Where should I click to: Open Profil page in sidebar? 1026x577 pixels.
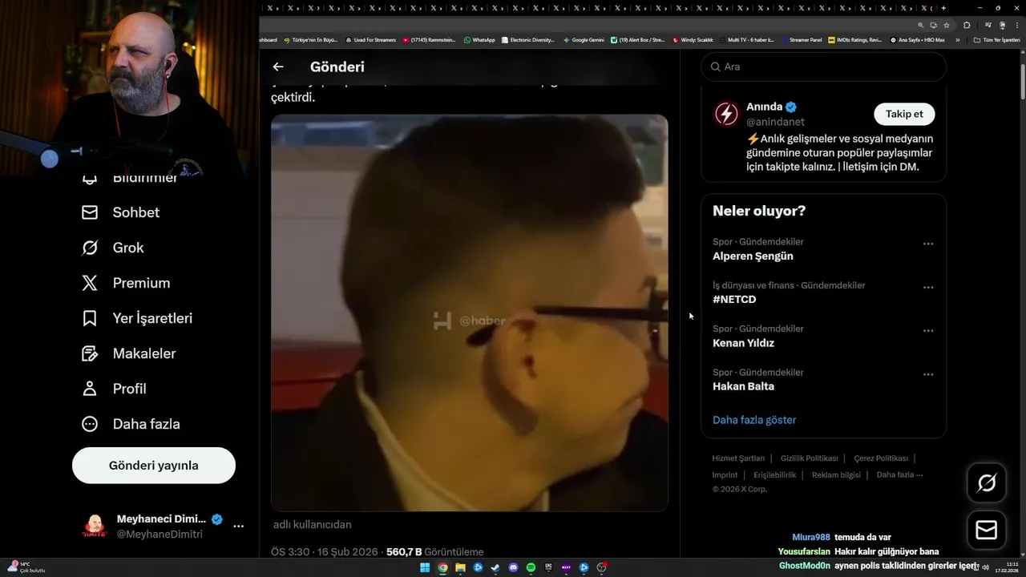(x=115, y=389)
